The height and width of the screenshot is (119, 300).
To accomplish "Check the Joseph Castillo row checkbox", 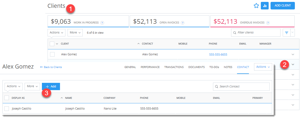I will pyautogui.click(x=7, y=109).
